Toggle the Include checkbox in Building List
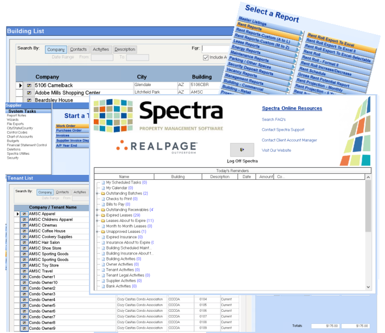The height and width of the screenshot is (333, 385). [206, 57]
